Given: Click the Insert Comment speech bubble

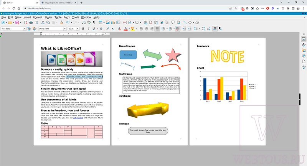Looking at the screenshot, I should coord(173,23).
